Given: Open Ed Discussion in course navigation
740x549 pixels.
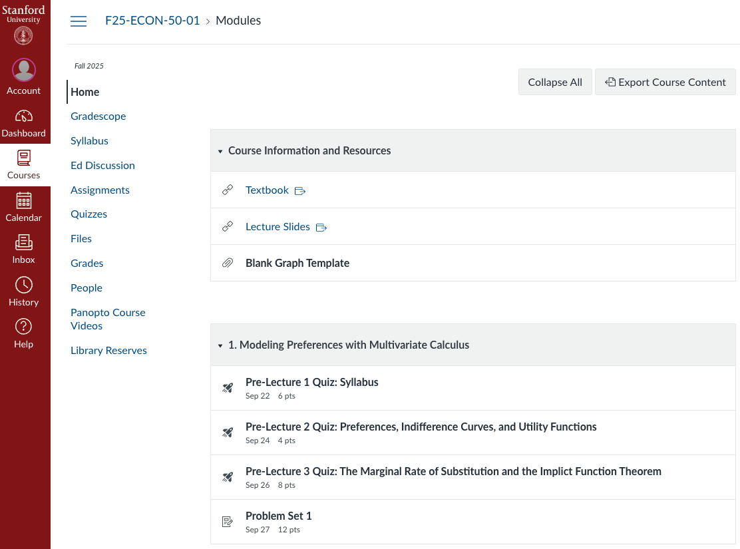Looking at the screenshot, I should coord(103,165).
